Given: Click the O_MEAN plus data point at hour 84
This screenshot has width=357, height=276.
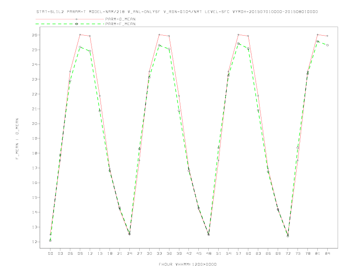Looking at the screenshot, I should coord(327,36).
